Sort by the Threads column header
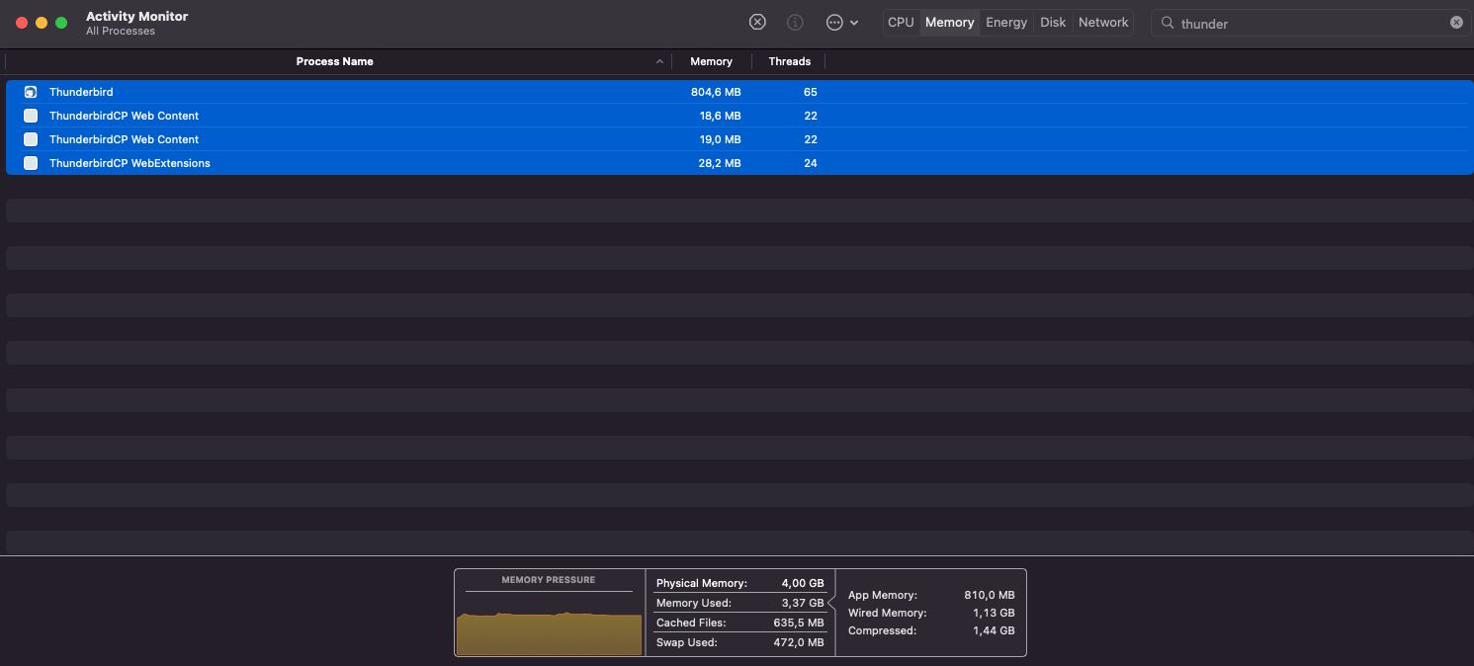Image resolution: width=1474 pixels, height=666 pixels. (789, 61)
